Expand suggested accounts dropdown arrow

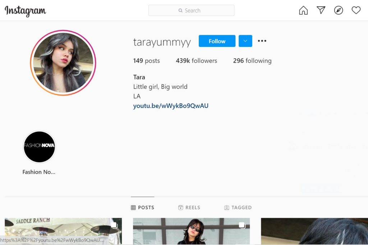click(245, 41)
